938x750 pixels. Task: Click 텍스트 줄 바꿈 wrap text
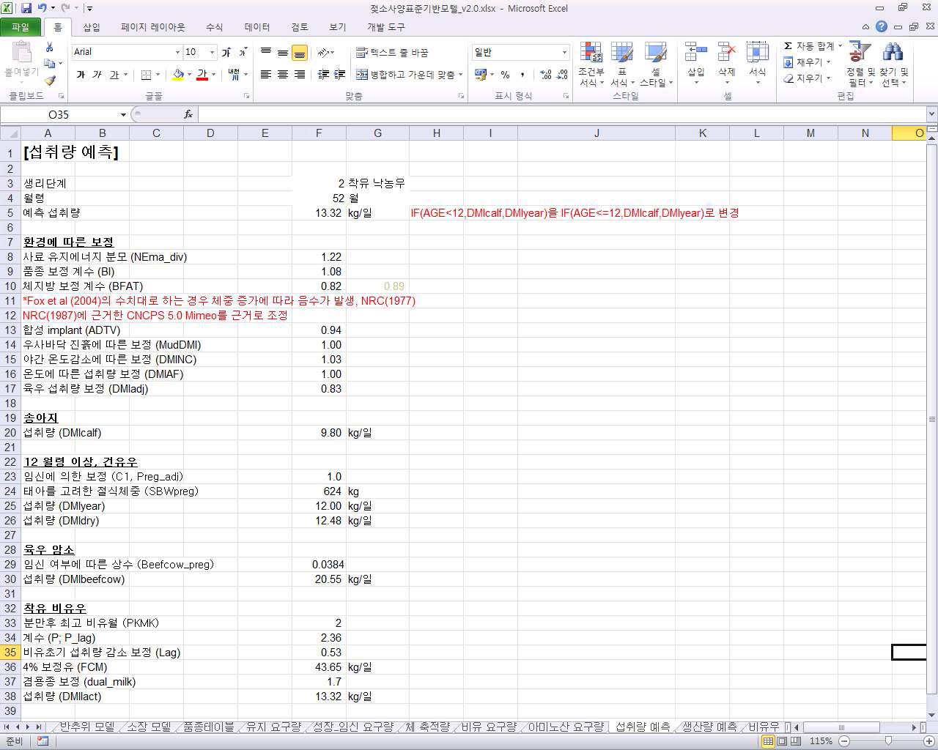tap(392, 53)
